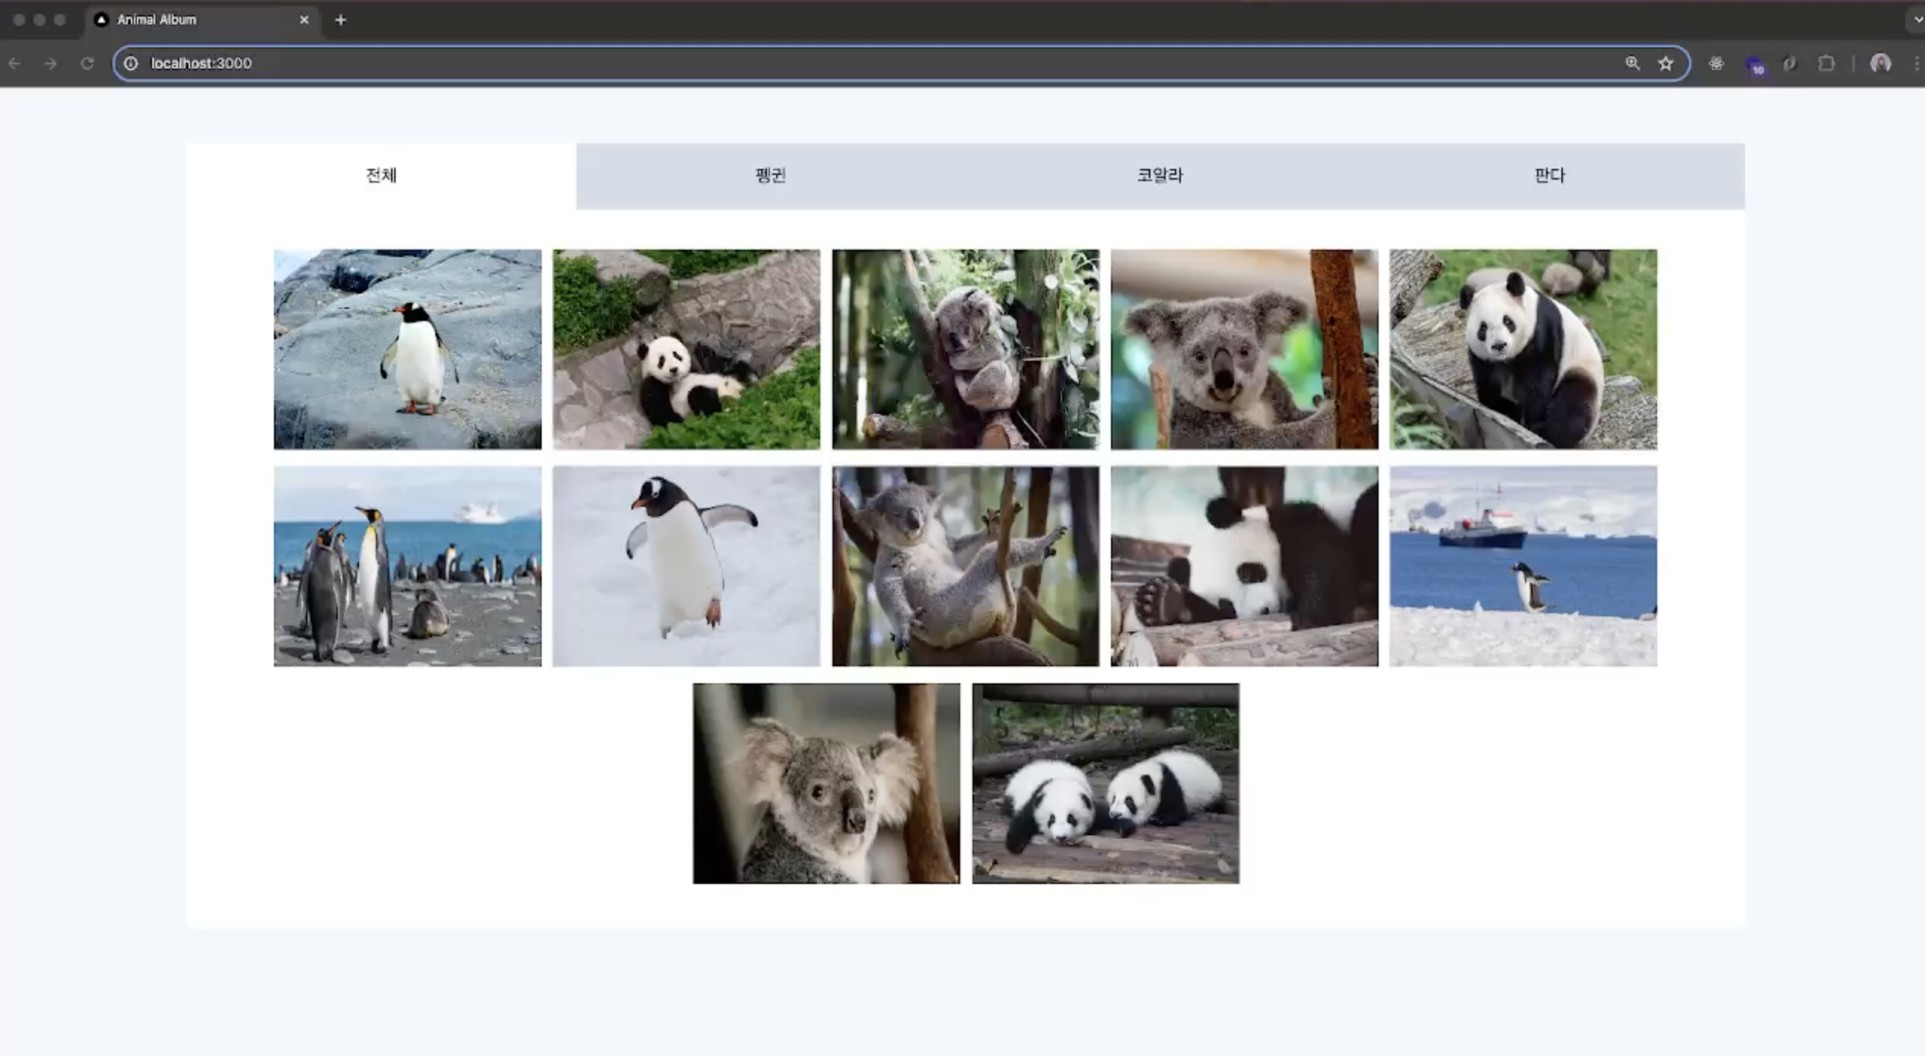Reload the localhost page
This screenshot has height=1056, width=1925.
click(87, 63)
